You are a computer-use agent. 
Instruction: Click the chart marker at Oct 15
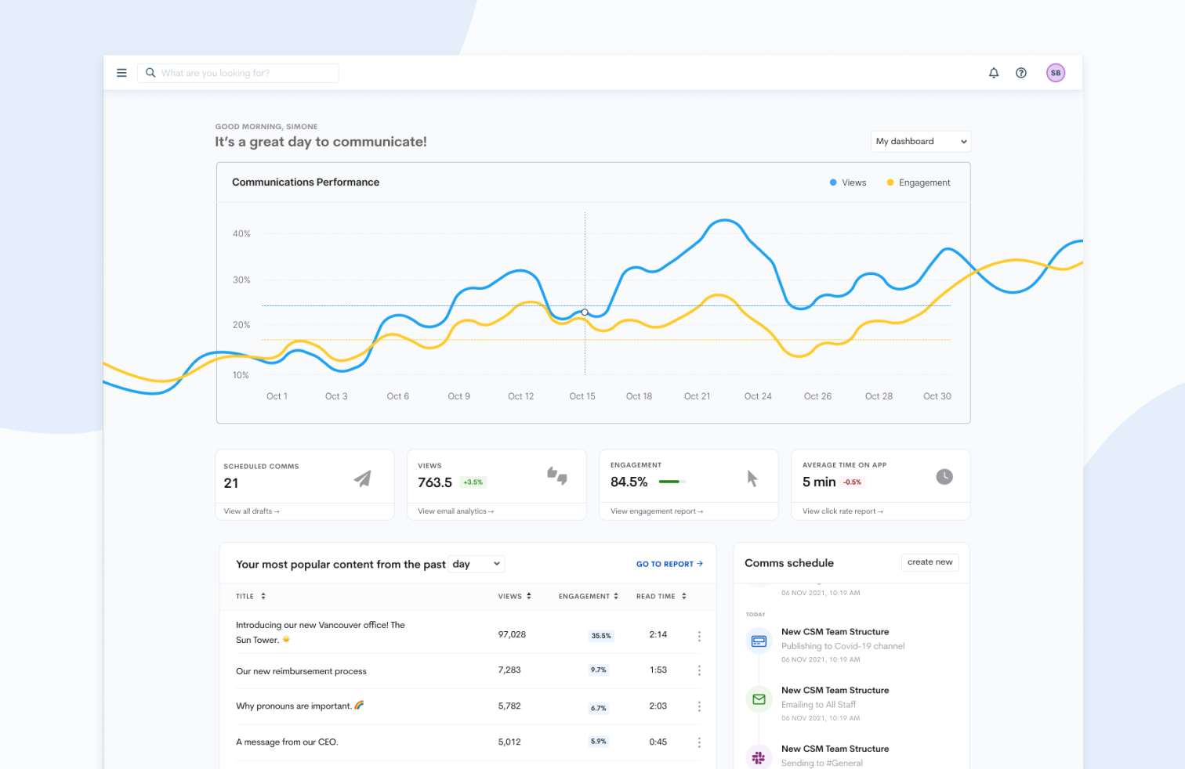pyautogui.click(x=585, y=312)
